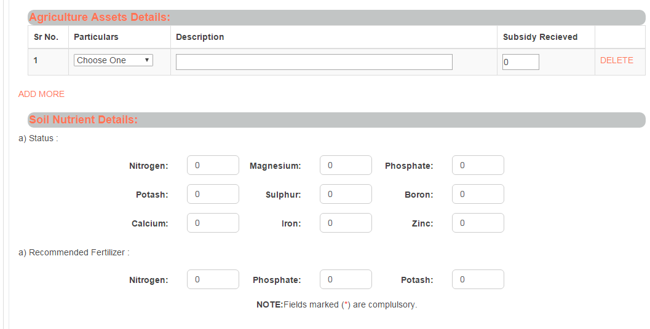Focus the Recommended Fertilizer Phosphate field
This screenshot has width=650, height=329.
pos(346,280)
